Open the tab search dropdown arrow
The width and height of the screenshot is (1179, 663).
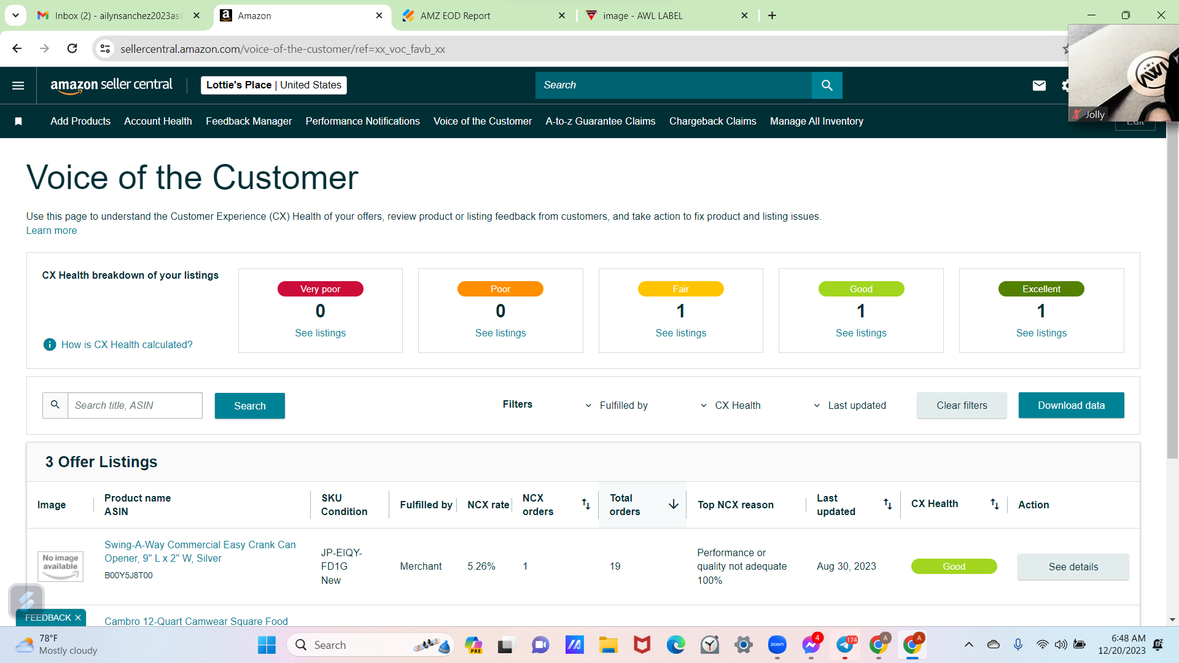[15, 16]
